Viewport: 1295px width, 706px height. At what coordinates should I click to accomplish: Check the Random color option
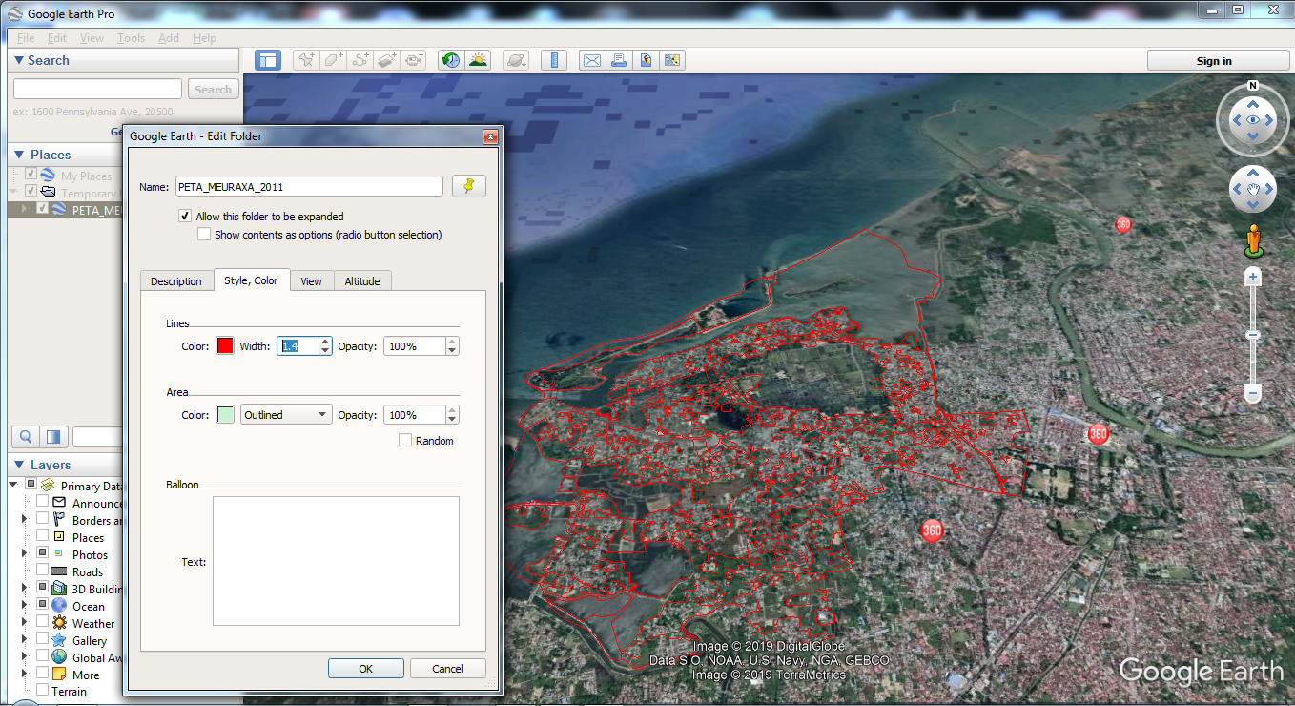[x=406, y=440]
